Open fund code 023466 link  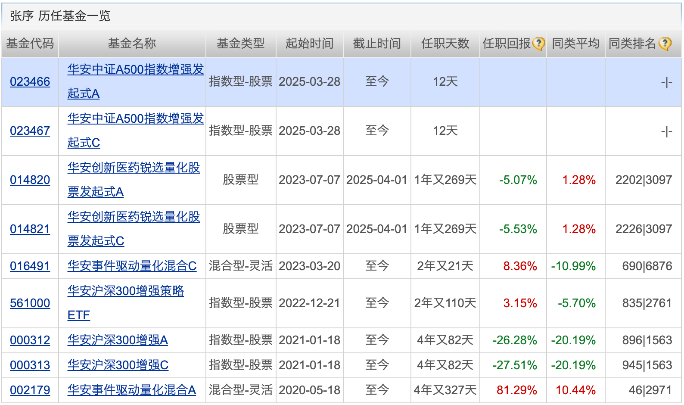coord(30,81)
